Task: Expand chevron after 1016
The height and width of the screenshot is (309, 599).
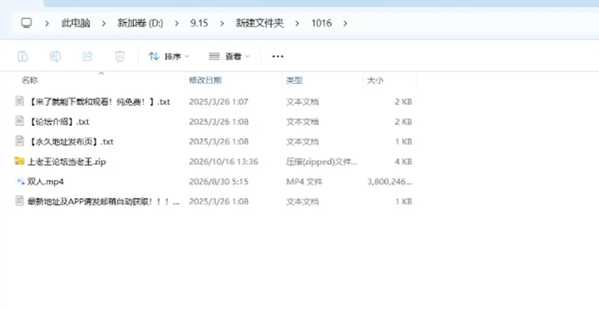Action: pyautogui.click(x=345, y=23)
